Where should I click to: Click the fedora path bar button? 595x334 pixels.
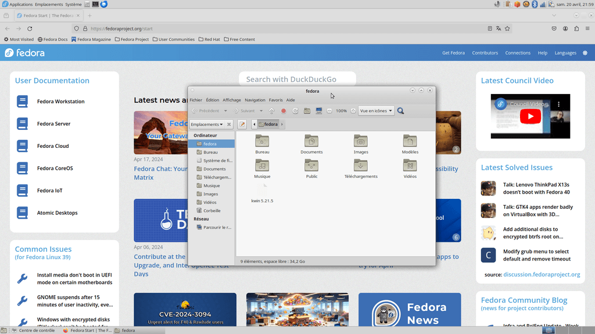pos(268,124)
